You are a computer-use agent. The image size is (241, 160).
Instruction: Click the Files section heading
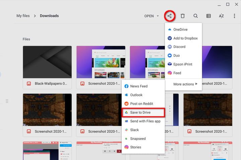[26, 39]
